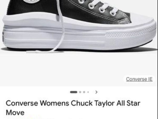This screenshot has width=158, height=119.
Task: Jump to second carousel dot
Action: 80,92
